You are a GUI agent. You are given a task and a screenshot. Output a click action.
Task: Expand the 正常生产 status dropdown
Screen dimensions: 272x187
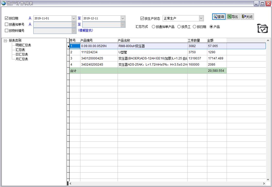[x=201, y=19]
